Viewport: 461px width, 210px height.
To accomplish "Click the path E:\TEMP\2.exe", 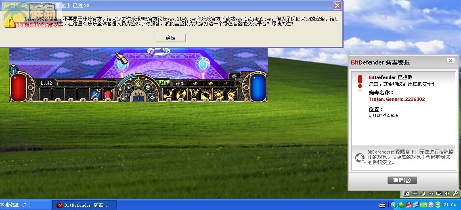I will [x=383, y=115].
